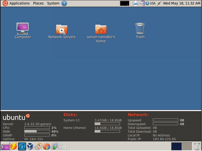
Task: Open the pie chart disk usage analyzer
Action: point(47,147)
